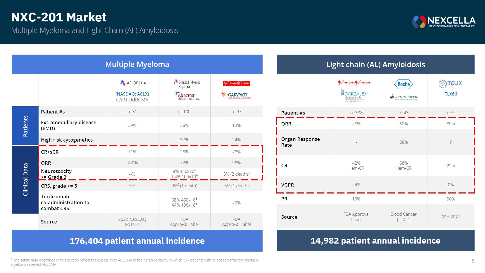Select the vertical Clinical Data section label
Viewport: 485px width, 273px height.
(25, 180)
